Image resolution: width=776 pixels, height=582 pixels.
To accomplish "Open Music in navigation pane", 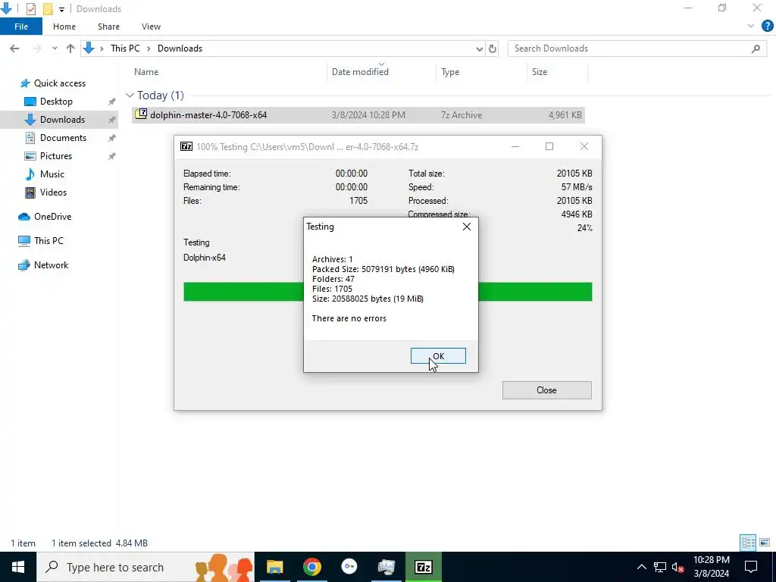I will pyautogui.click(x=52, y=174).
